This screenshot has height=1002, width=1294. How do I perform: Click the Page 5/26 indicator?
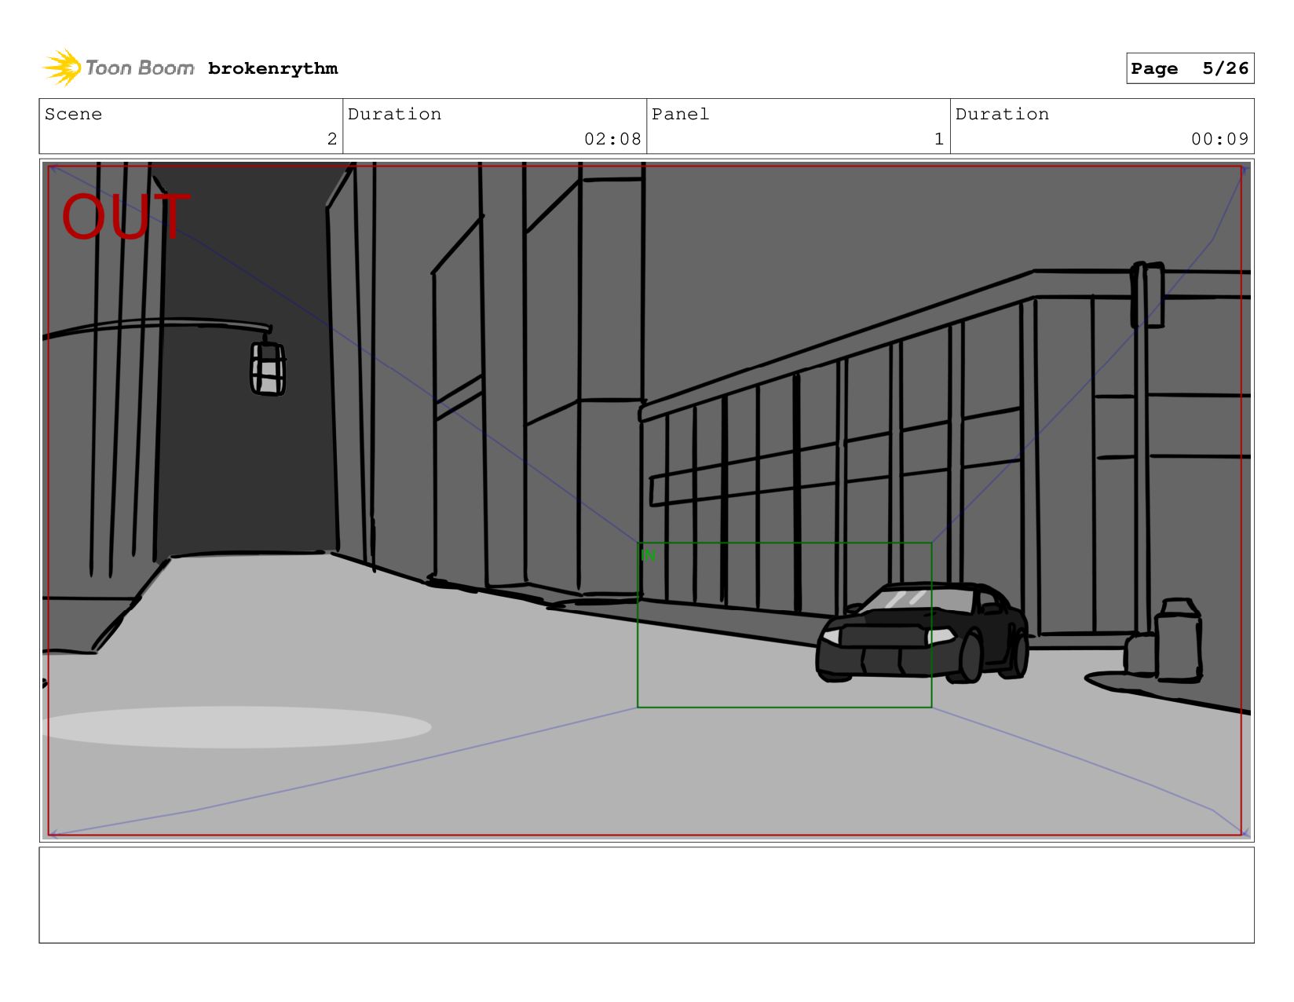[x=1190, y=68]
